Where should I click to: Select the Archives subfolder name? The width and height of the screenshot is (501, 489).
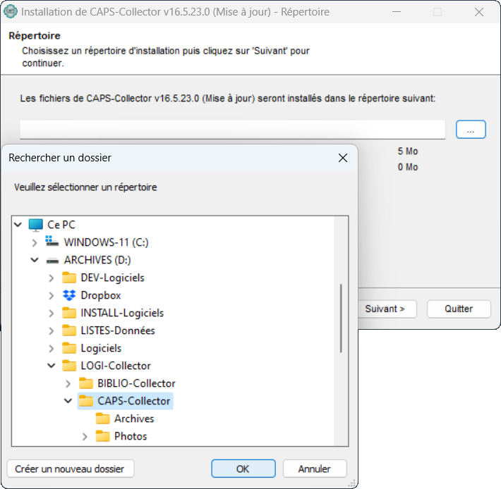tap(134, 419)
